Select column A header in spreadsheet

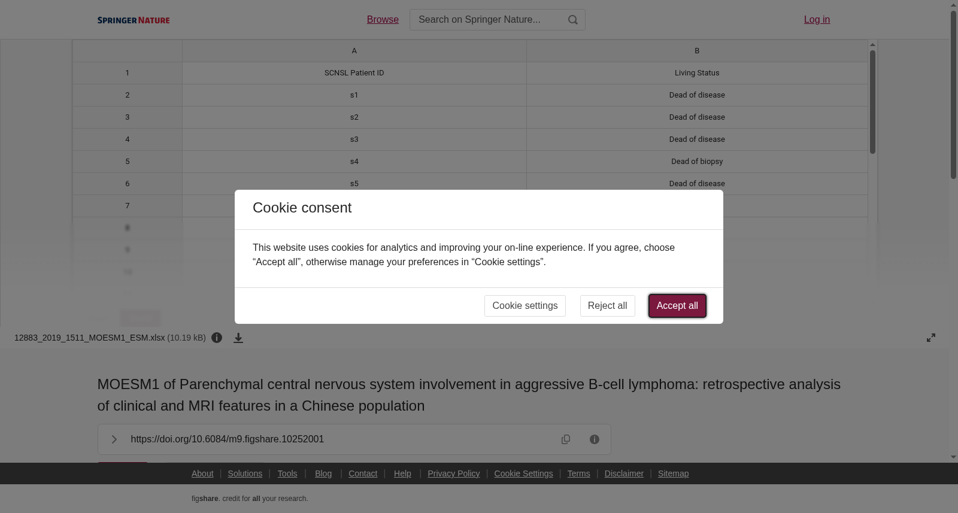tap(354, 51)
